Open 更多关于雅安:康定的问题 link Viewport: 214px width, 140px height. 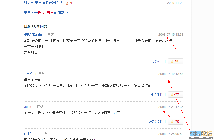point(46,13)
